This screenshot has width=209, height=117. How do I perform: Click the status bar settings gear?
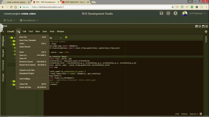pos(201,114)
